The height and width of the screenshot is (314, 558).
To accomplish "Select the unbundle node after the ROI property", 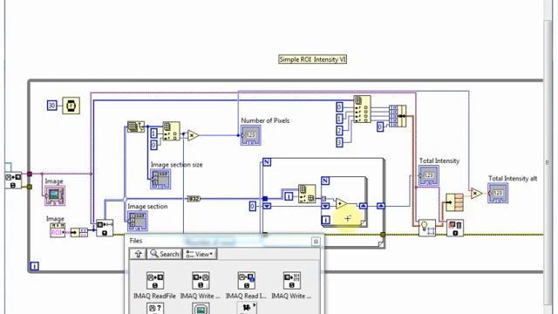I will click(79, 233).
